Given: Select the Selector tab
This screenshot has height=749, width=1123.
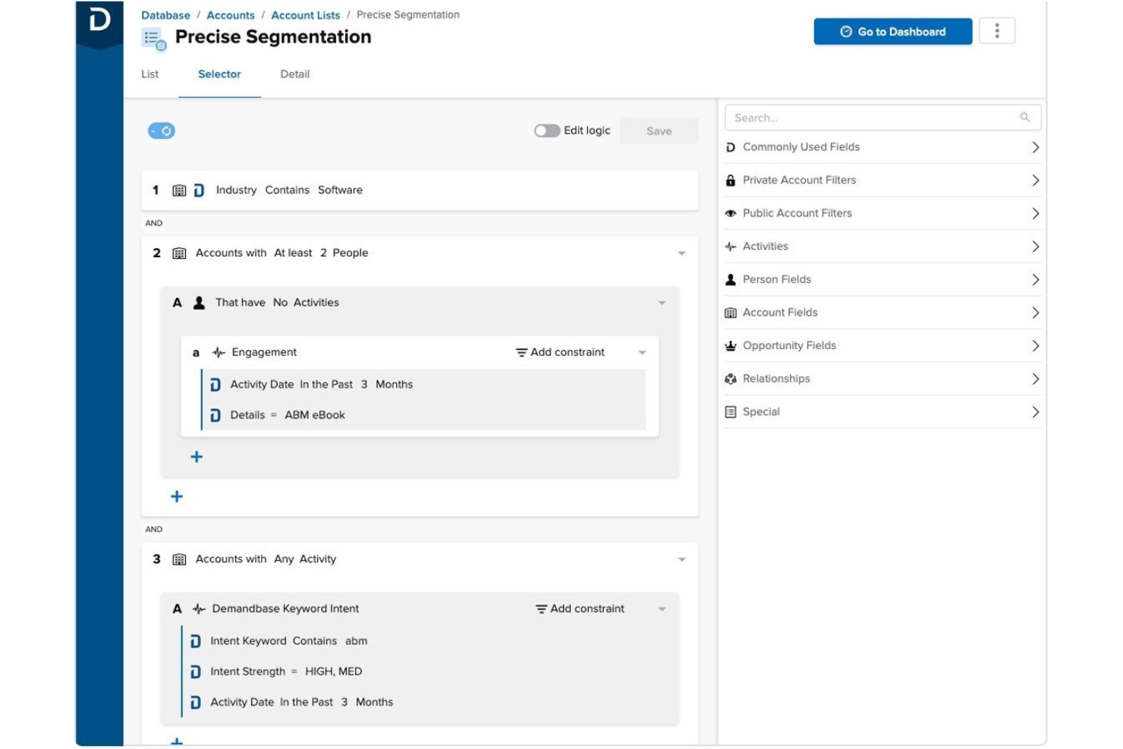Looking at the screenshot, I should (x=219, y=74).
